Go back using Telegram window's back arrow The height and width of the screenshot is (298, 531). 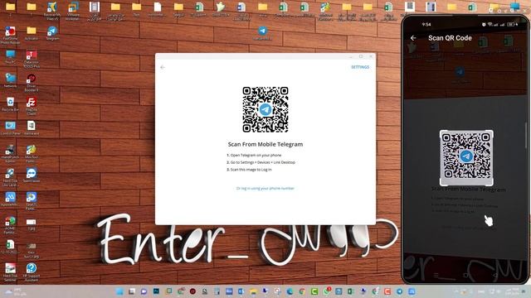(x=163, y=67)
